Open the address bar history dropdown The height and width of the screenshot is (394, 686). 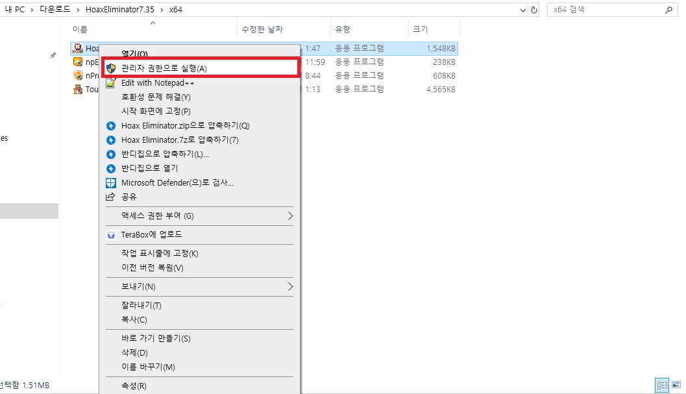pyautogui.click(x=523, y=10)
